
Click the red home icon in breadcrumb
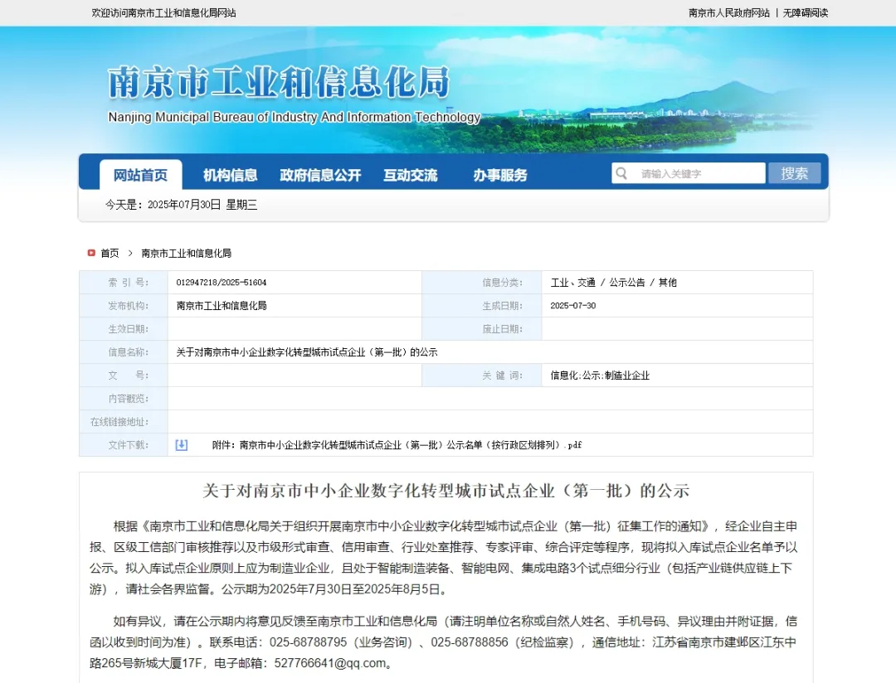91,253
